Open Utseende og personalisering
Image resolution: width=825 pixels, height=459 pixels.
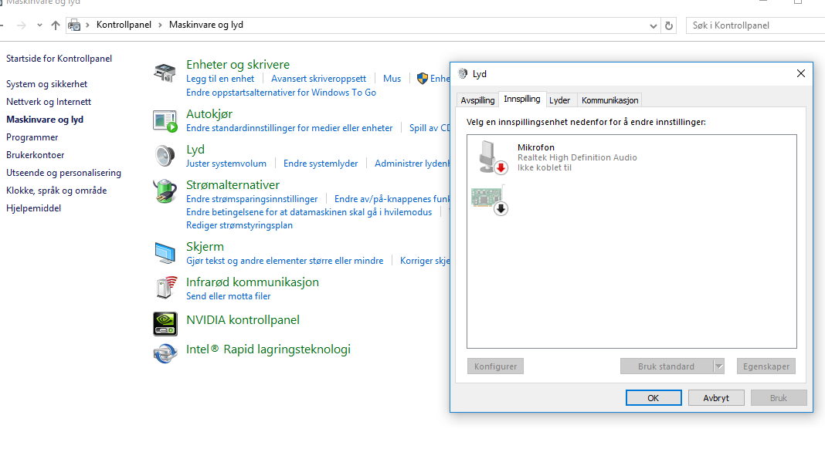[x=63, y=173]
